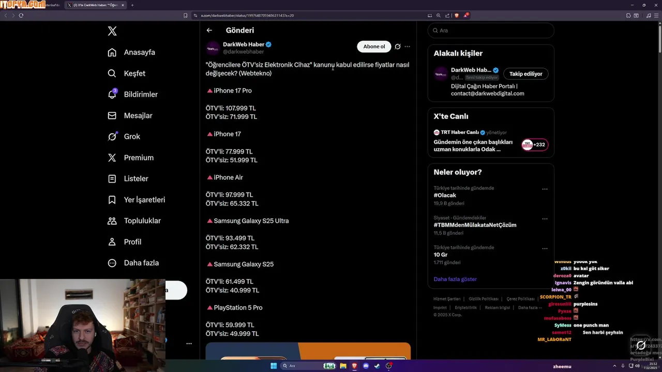The height and width of the screenshot is (372, 662).
Task: Expand Daha fazla footer menu
Action: pyautogui.click(x=530, y=307)
